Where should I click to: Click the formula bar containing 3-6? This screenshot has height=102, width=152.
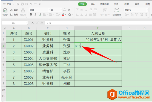[x=98, y=23]
